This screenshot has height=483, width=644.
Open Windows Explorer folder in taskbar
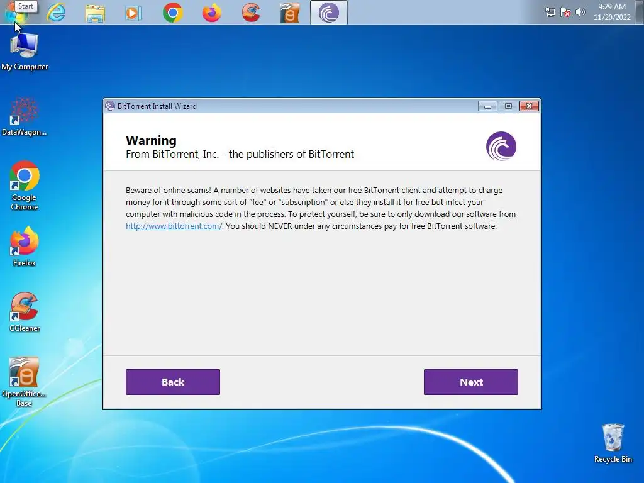[x=95, y=13]
